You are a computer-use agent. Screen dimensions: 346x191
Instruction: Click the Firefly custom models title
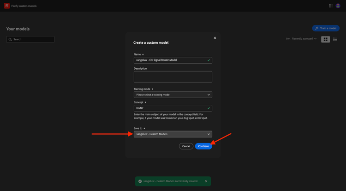click(24, 6)
